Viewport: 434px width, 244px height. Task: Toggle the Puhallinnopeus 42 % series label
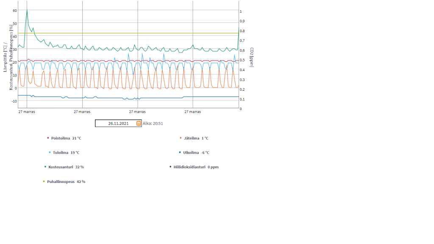coord(66,182)
